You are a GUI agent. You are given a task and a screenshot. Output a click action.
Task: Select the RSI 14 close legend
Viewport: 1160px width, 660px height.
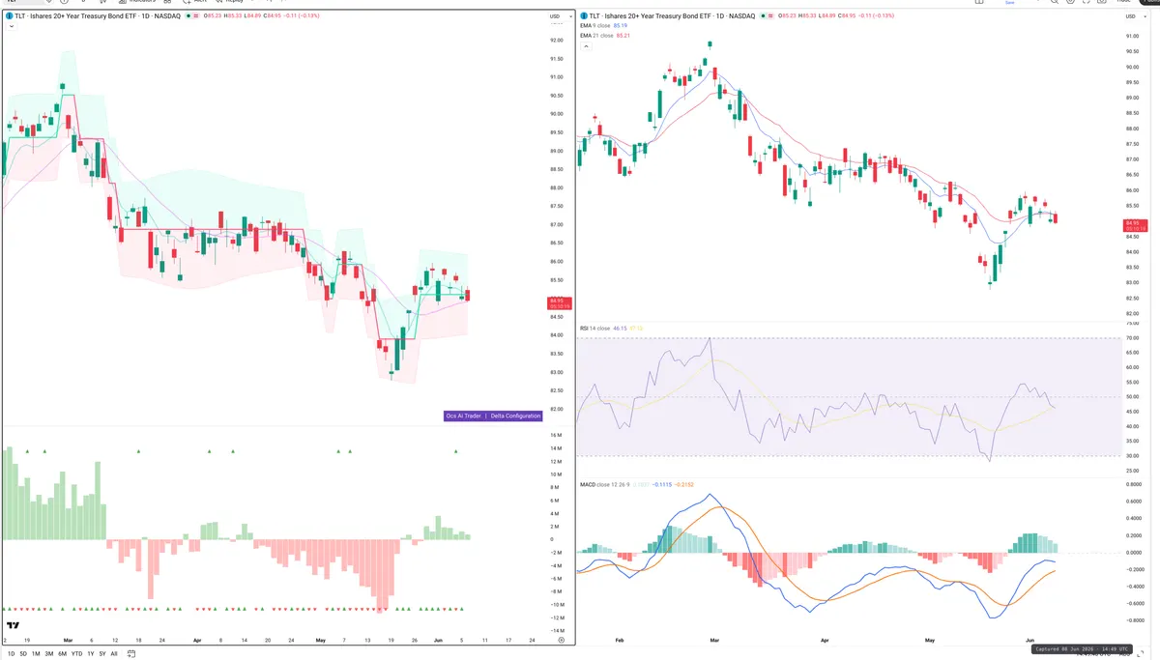coord(594,329)
